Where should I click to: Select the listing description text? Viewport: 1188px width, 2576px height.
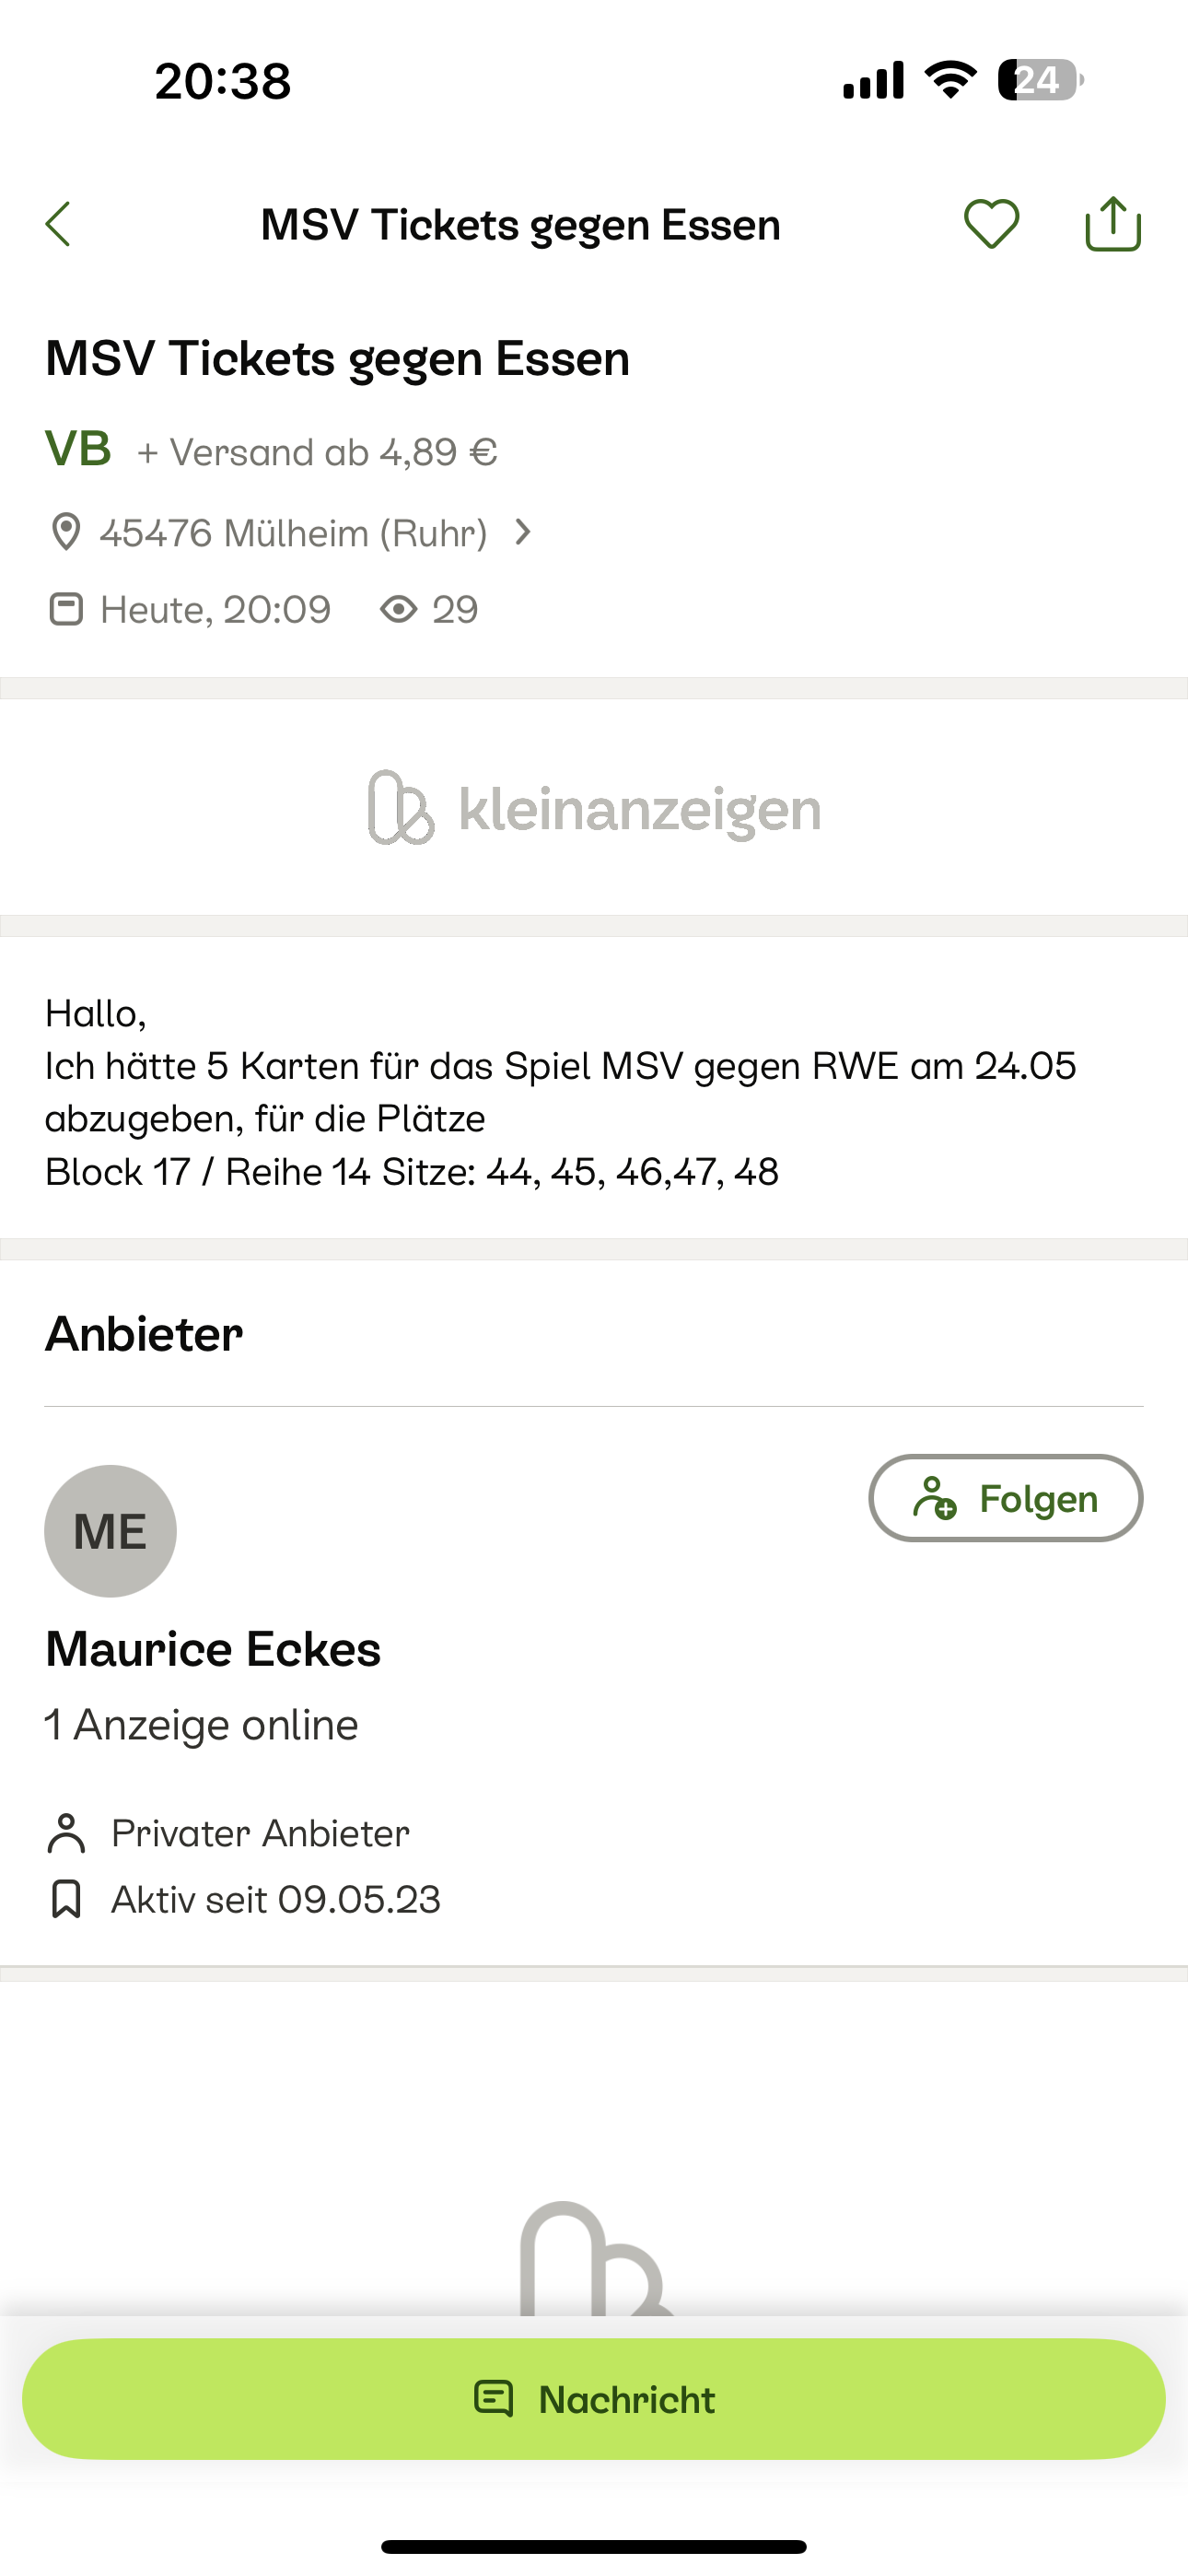click(560, 1092)
